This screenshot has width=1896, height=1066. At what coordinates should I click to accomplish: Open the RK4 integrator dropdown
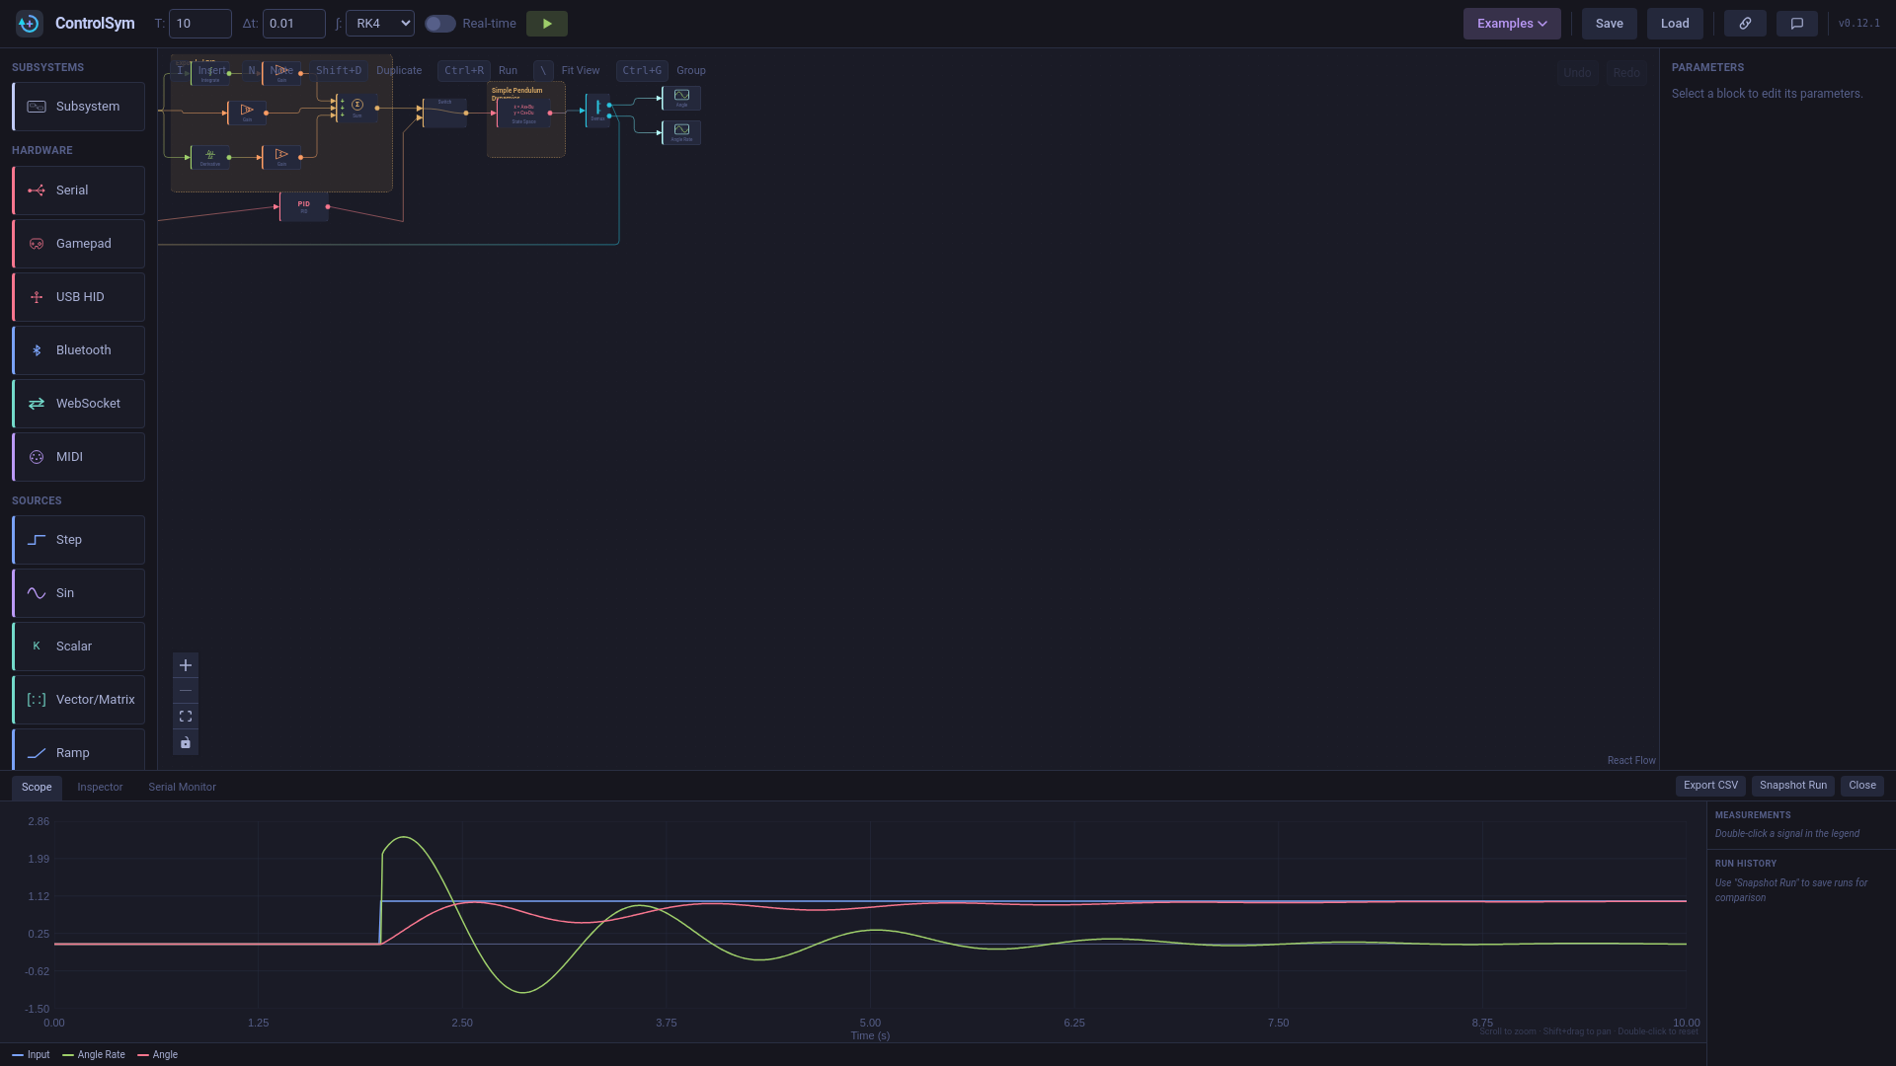(x=380, y=24)
